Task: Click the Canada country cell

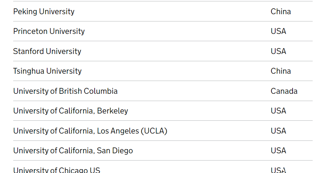Action: (284, 91)
